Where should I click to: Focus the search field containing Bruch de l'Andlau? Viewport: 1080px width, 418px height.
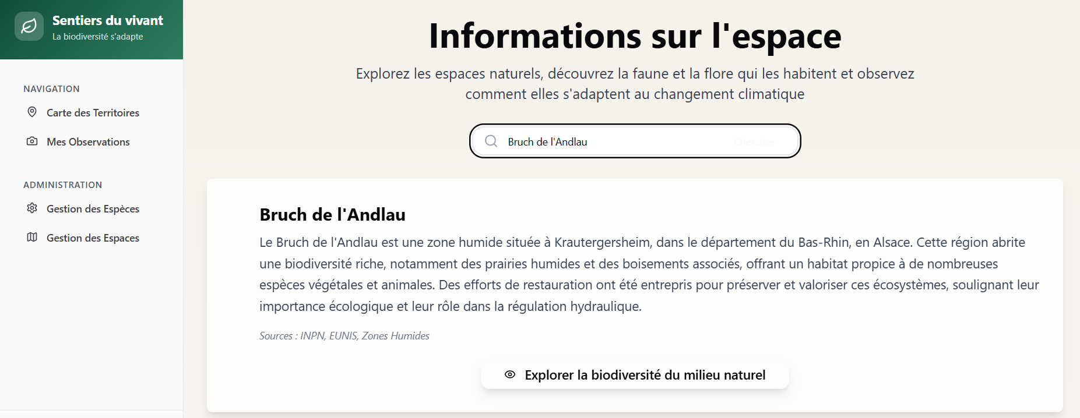click(x=612, y=141)
